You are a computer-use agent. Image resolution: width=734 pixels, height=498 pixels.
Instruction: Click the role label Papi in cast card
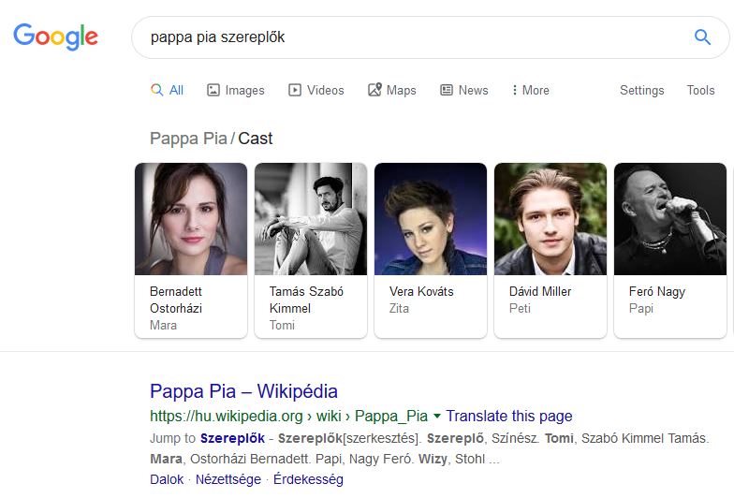tap(640, 309)
